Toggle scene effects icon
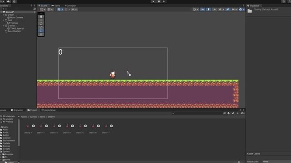291x163 pixels. [220, 10]
